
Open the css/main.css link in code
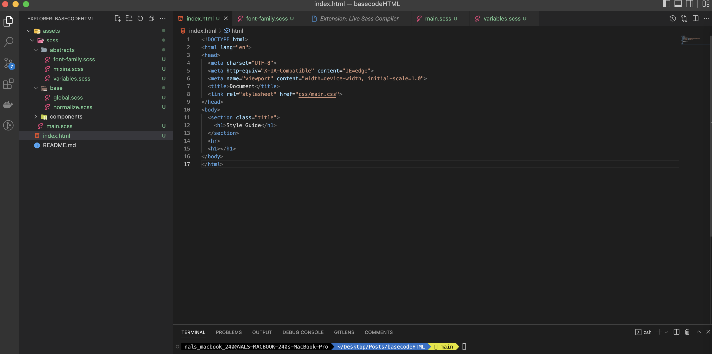(317, 94)
